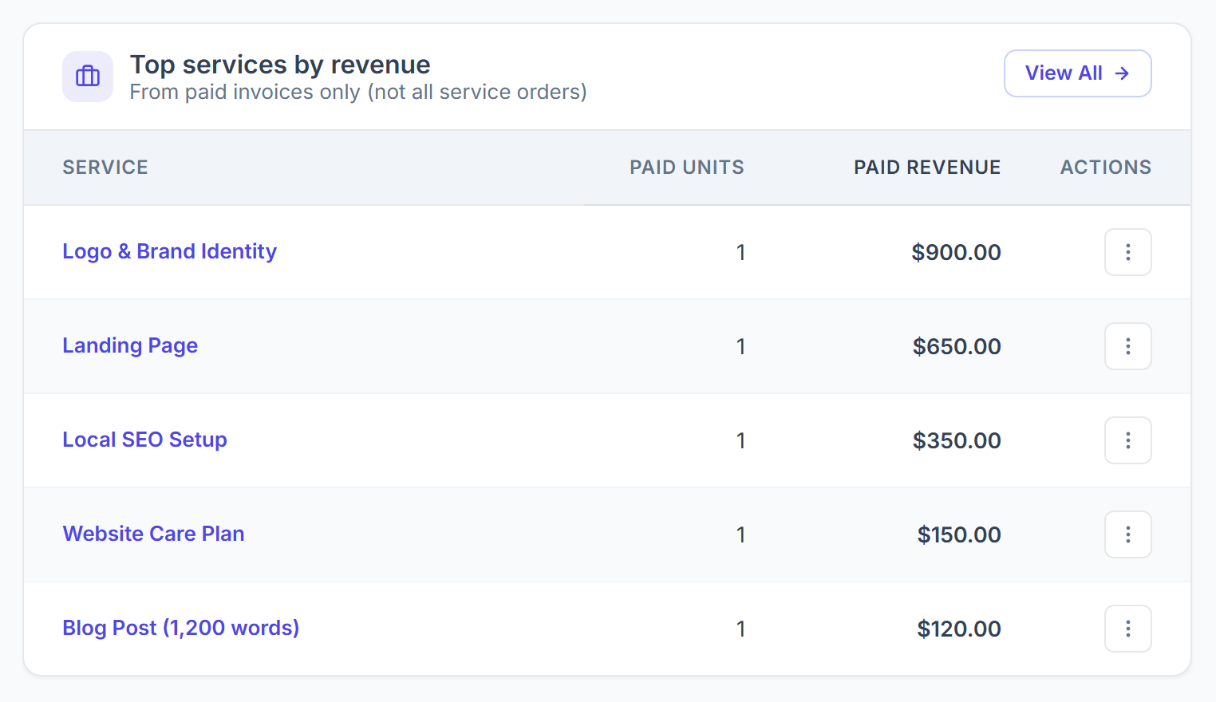Open the Website Care Plan link
Viewport: 1216px width, 702px height.
[x=153, y=534]
